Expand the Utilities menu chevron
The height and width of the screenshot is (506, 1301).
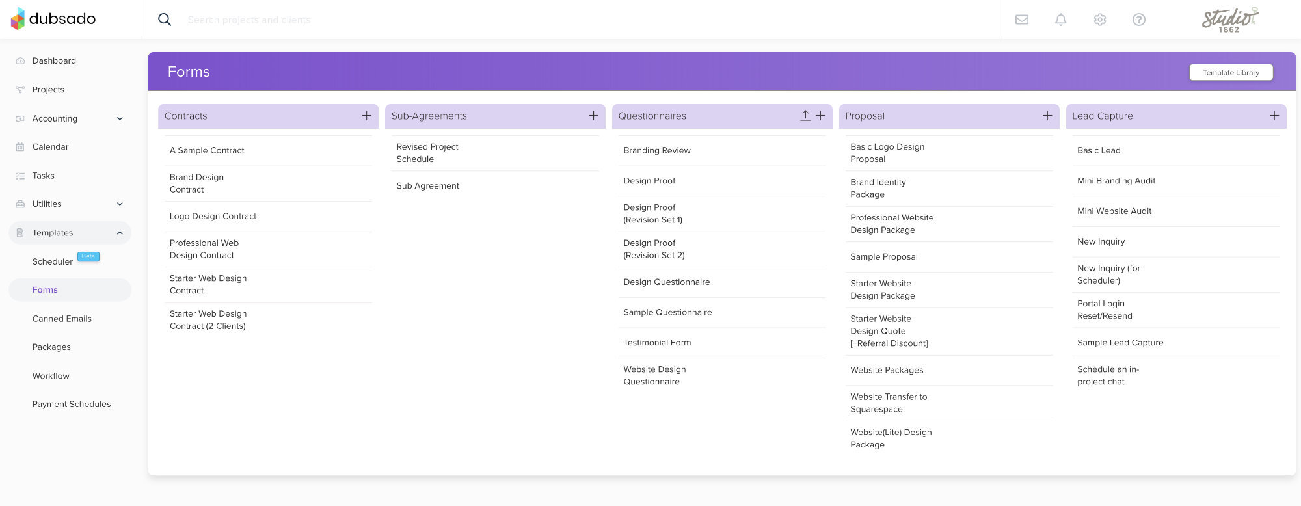tap(120, 204)
